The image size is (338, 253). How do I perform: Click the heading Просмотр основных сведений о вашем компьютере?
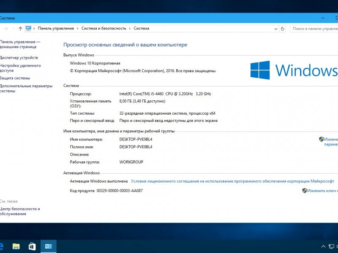click(x=125, y=45)
